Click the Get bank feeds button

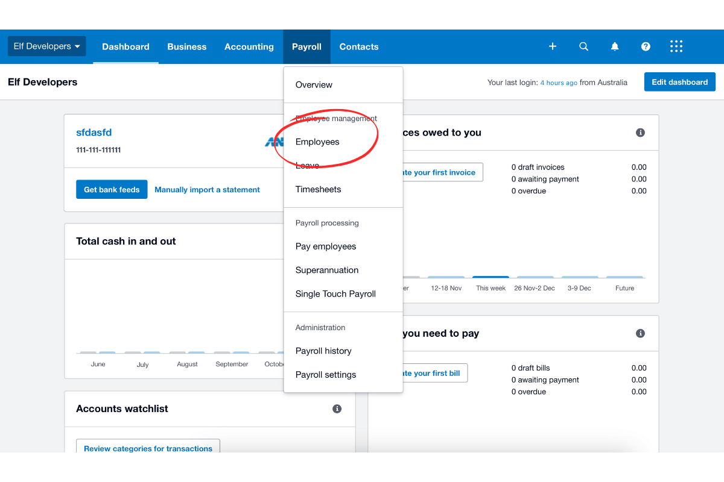tap(112, 189)
